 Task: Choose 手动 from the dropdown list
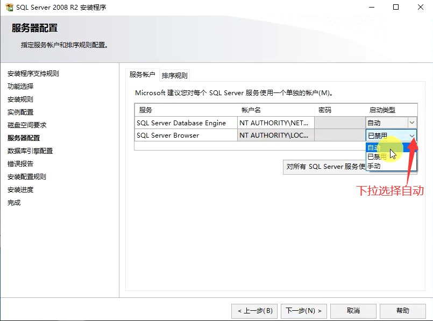coord(391,166)
